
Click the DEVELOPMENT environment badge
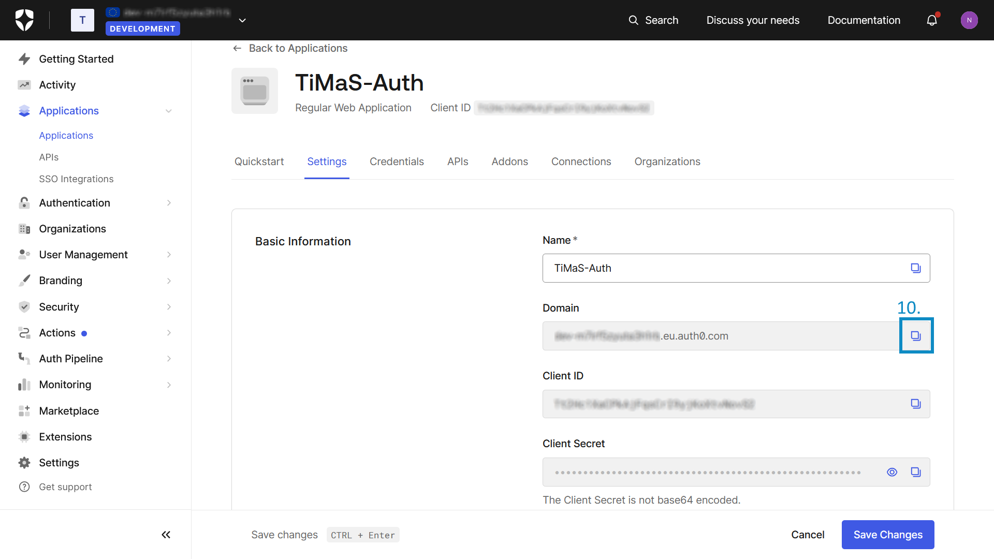[x=143, y=28]
